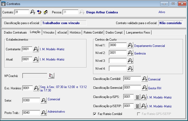Click the grayed Pessoa search magnifier icon
Viewport: 188px width, 121px height.
click(82, 12)
